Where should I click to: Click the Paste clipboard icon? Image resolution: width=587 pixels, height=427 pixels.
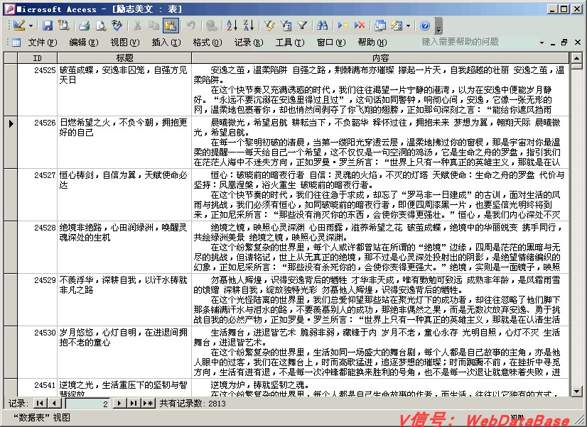tap(171, 26)
